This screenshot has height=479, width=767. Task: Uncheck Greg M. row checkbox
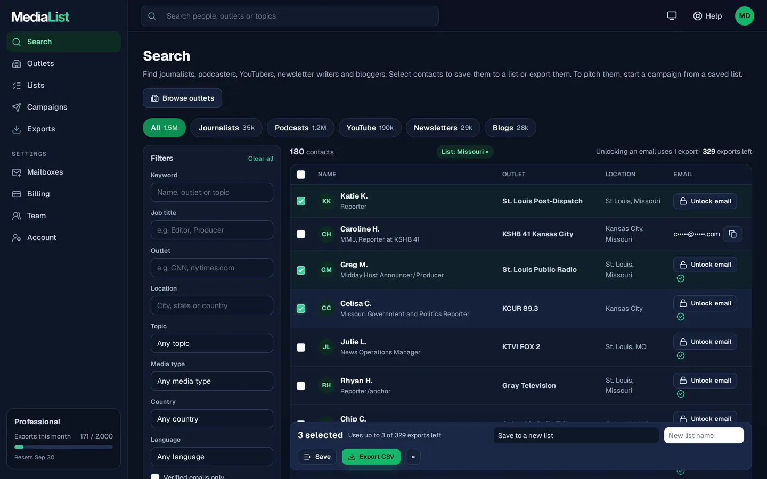(301, 270)
